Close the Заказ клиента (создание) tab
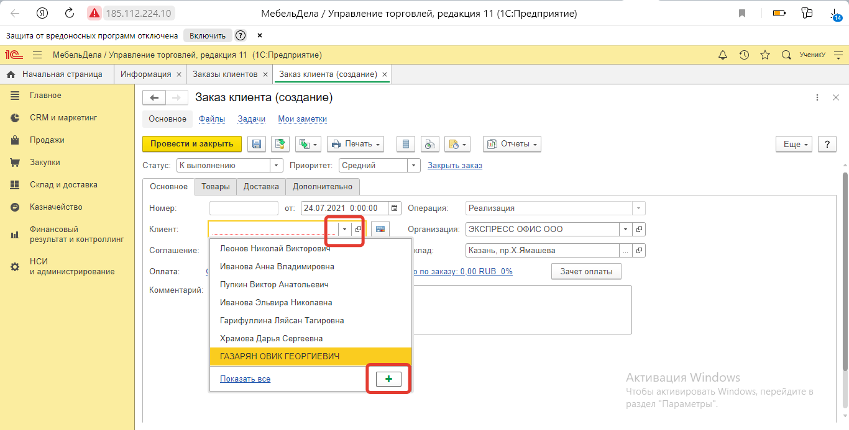Viewport: 849px width, 430px height. point(385,74)
